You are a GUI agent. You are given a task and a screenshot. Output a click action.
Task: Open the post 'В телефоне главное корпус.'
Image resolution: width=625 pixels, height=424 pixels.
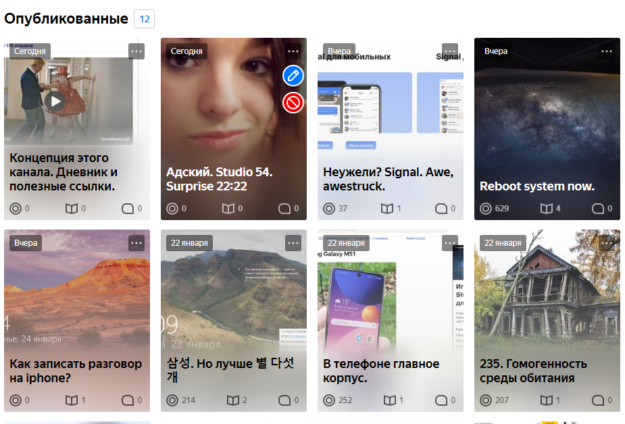[381, 371]
